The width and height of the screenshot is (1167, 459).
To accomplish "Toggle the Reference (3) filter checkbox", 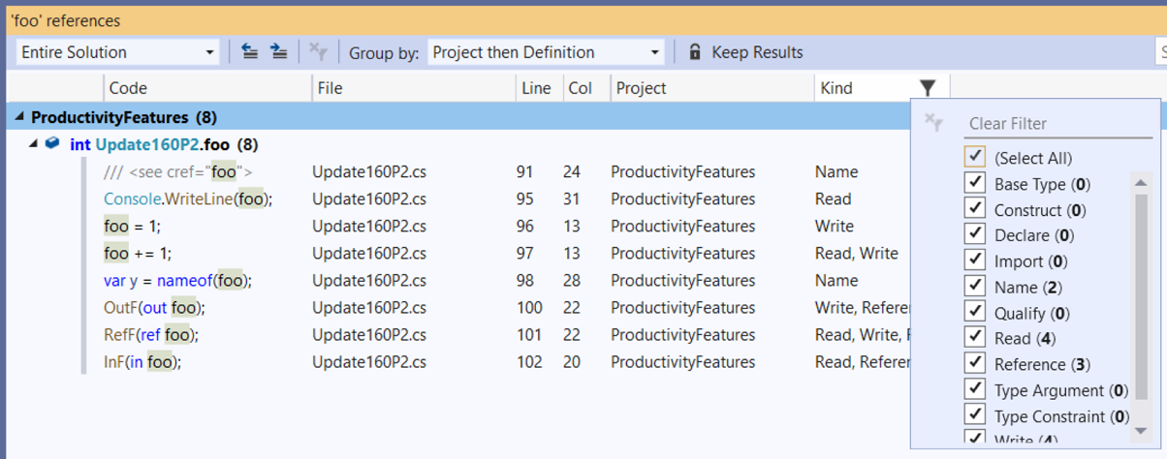I will [x=975, y=364].
